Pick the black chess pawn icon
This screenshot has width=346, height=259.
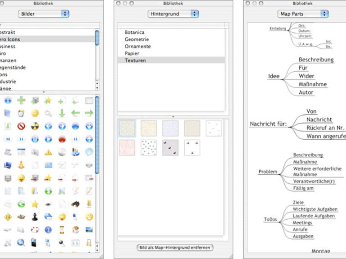pyautogui.click(x=35, y=217)
